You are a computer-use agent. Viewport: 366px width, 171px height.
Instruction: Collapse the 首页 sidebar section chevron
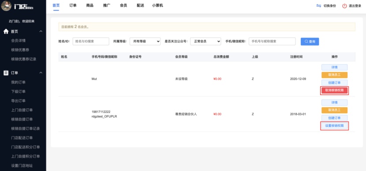[x=41, y=31]
